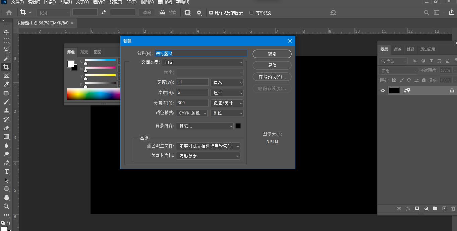The height and width of the screenshot is (231, 457).
Task: Open the 文件(F) menu
Action: [x=17, y=2]
